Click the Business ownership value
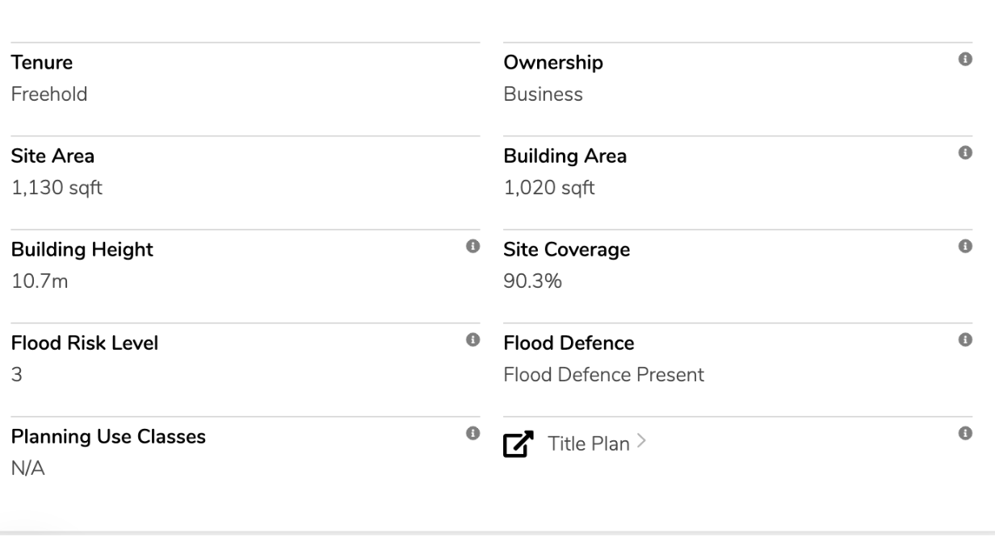This screenshot has height=545, width=995. (x=543, y=94)
